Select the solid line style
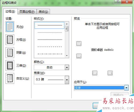 point(49,25)
